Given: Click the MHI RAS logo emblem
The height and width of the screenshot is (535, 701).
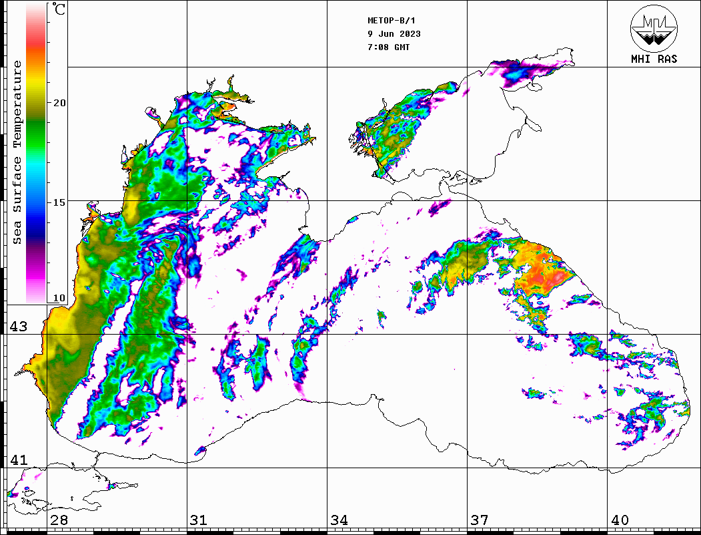Looking at the screenshot, I should click(x=654, y=28).
